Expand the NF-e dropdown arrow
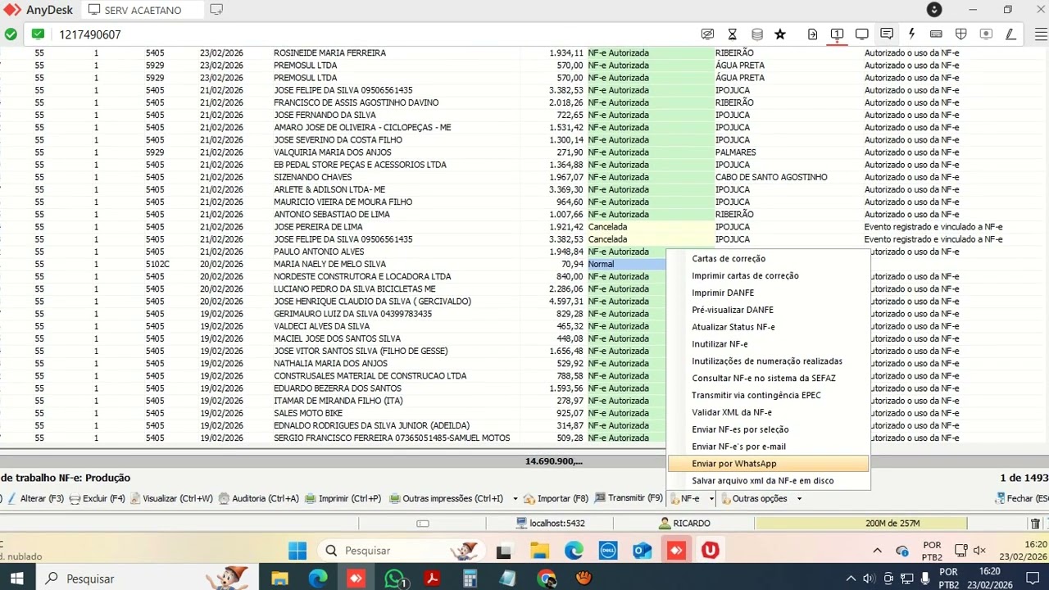1049x590 pixels. [x=712, y=499]
